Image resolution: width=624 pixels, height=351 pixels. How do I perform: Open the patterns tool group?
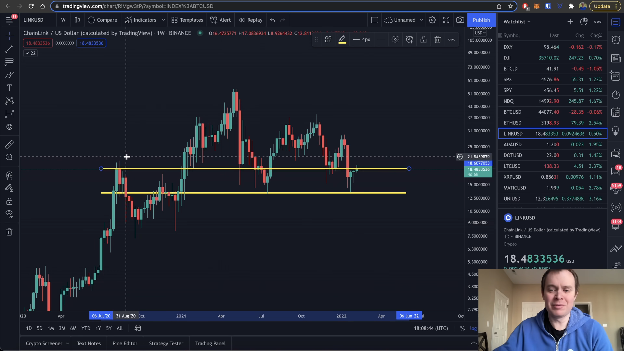pyautogui.click(x=9, y=101)
